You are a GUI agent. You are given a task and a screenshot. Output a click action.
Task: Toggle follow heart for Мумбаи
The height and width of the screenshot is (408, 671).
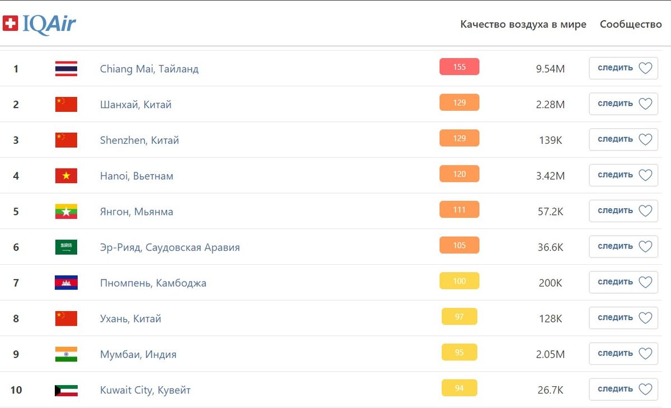coord(645,354)
